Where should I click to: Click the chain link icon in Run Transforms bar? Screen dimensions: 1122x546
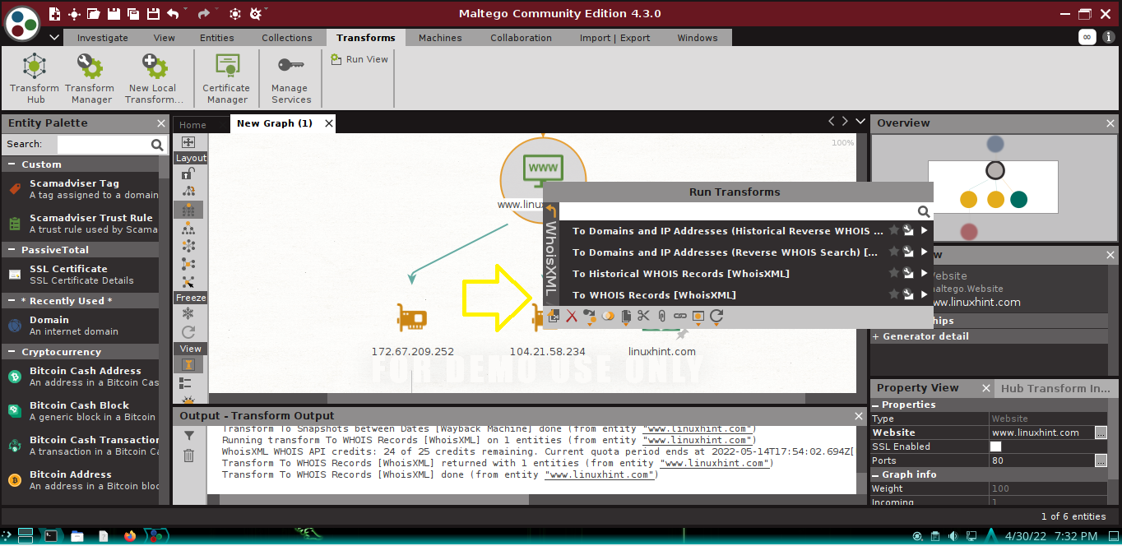680,316
